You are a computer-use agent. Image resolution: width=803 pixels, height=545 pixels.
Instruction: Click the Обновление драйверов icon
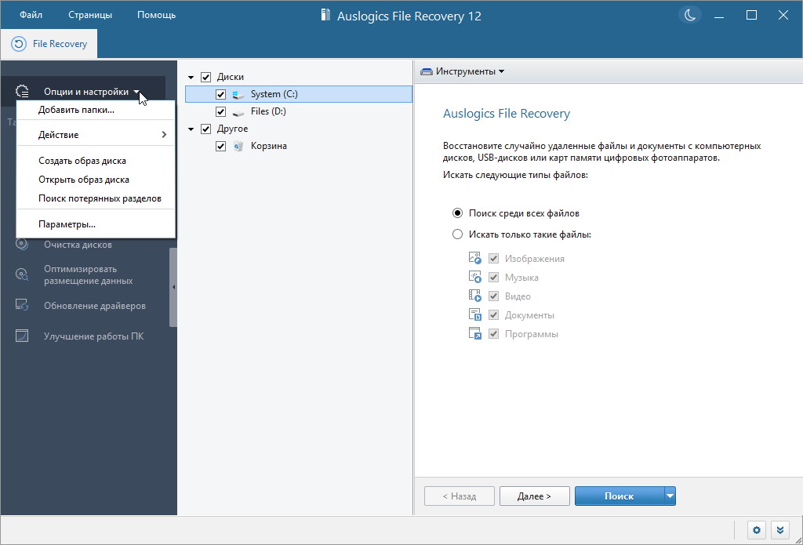(x=22, y=305)
